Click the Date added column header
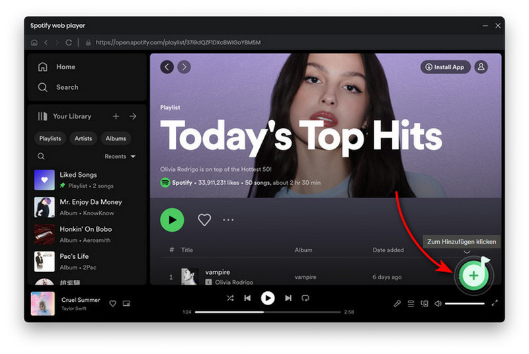The height and width of the screenshot is (354, 529). click(388, 250)
